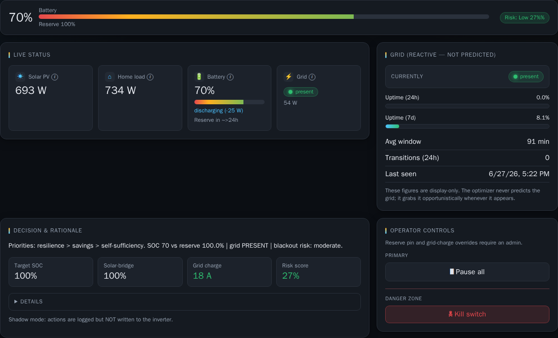Screen dimensions: 558x338
Task: Click the display-only figures disclaimer
Action: click(x=463, y=194)
